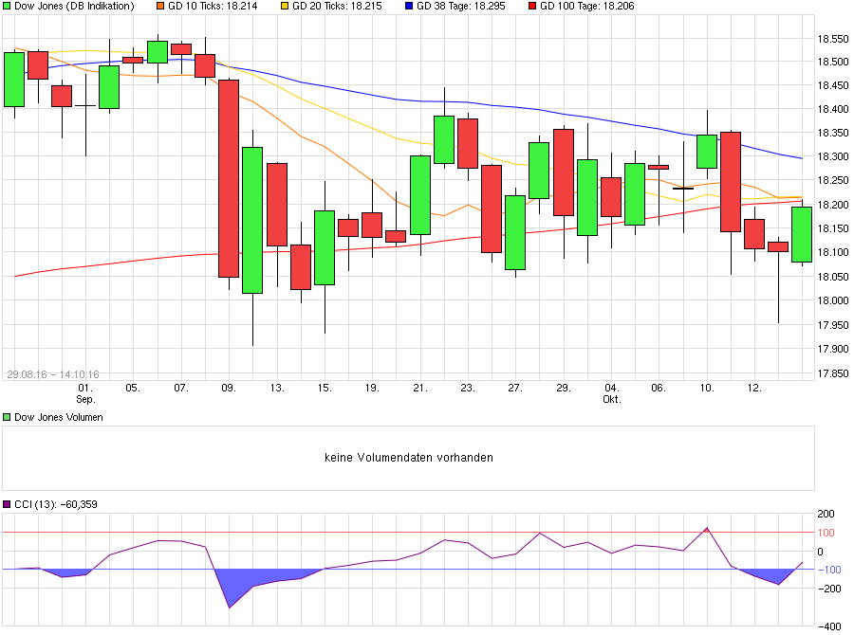
Task: Click the '21.' date axis label
Action: pyautogui.click(x=420, y=388)
